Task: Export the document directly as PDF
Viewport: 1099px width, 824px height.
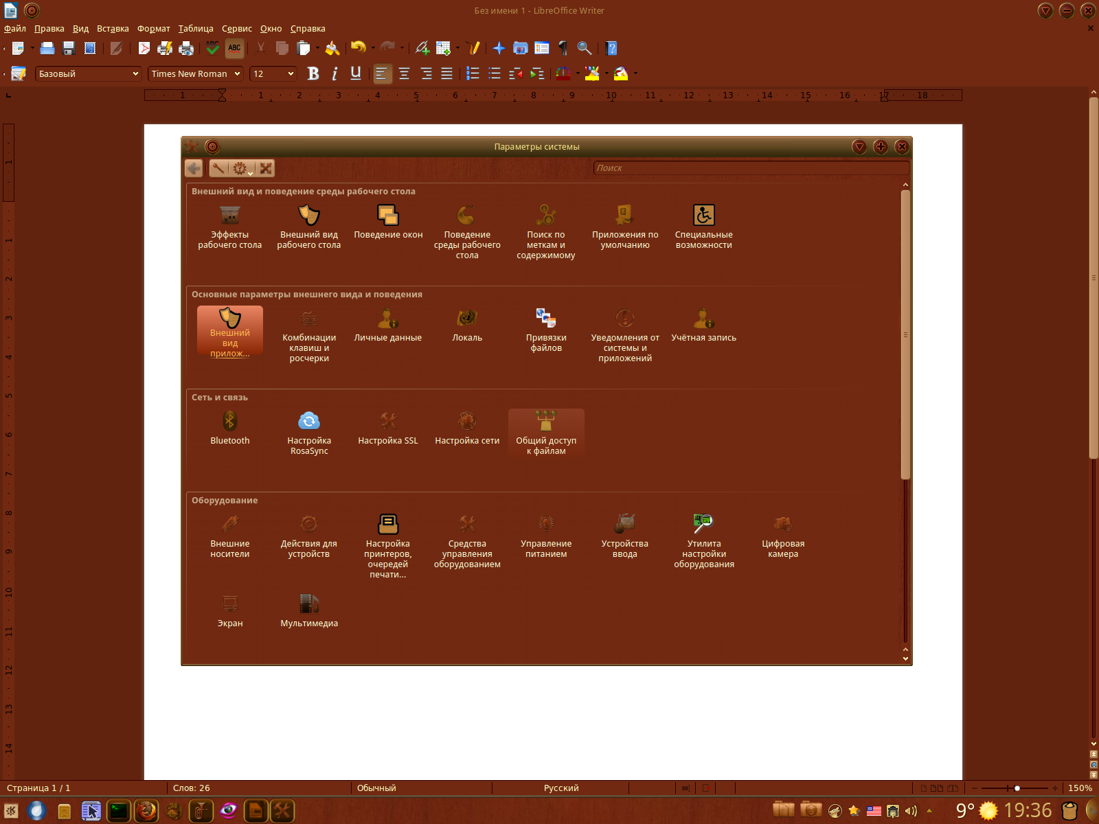Action: (x=144, y=48)
